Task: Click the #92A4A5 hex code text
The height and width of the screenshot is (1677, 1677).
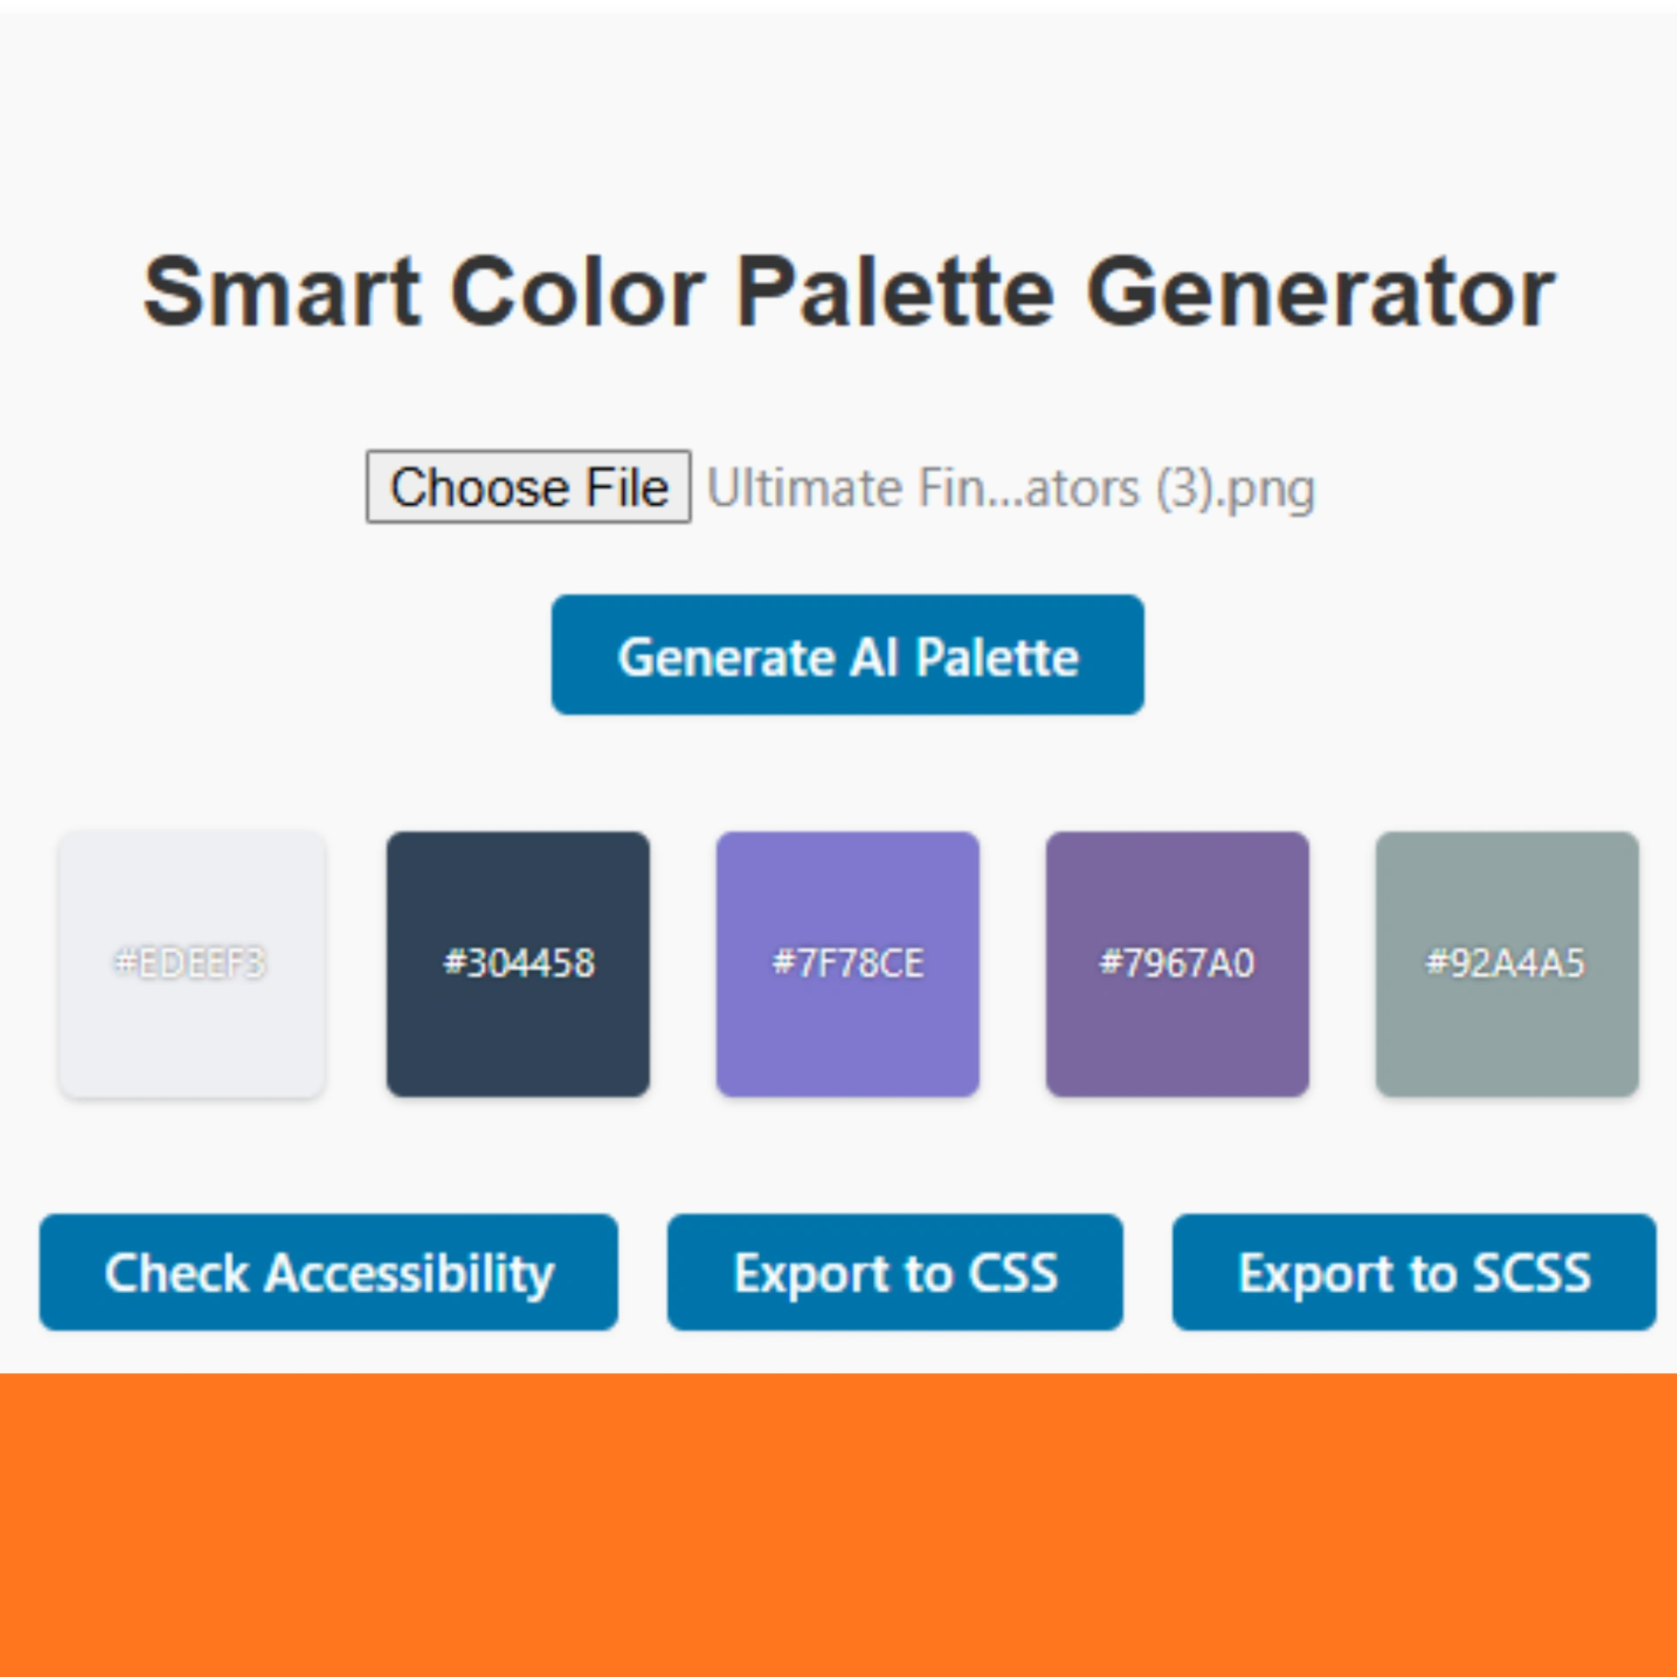Action: 1506,963
